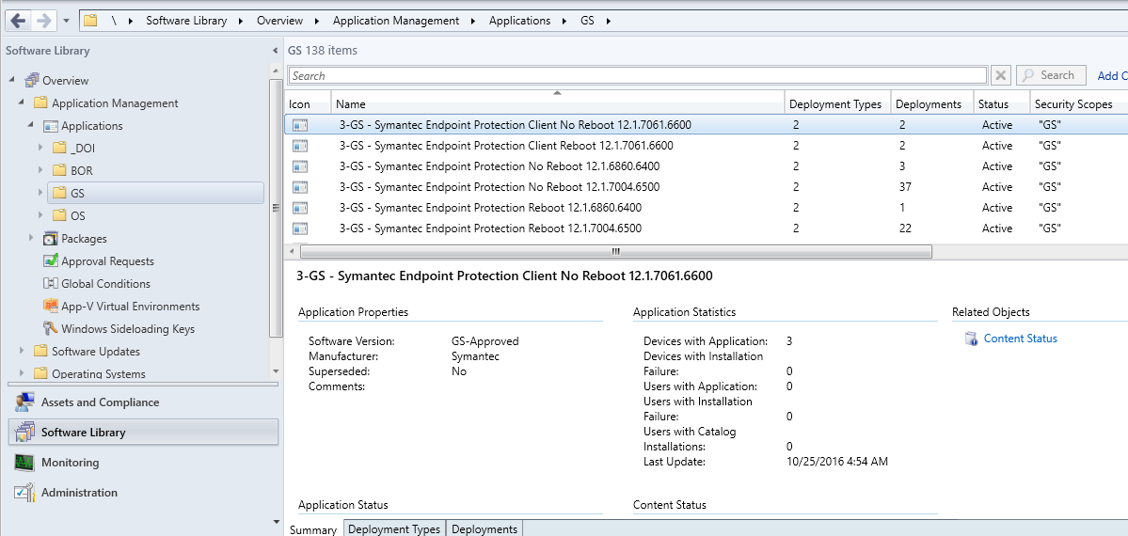Click the Windows Sideloading Keys icon
1128x536 pixels.
pos(51,329)
